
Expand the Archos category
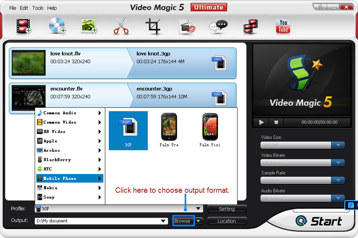point(70,150)
